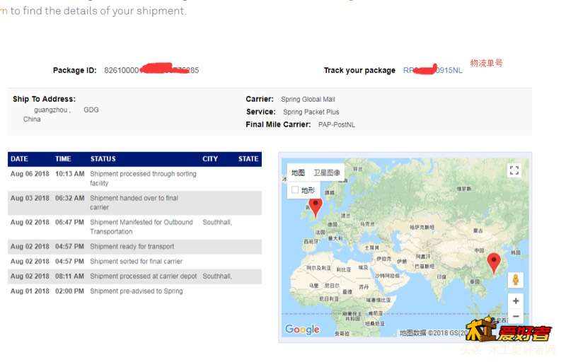Click the map data copyright text
Viewport: 566px width, 362px height.
pyautogui.click(x=432, y=333)
